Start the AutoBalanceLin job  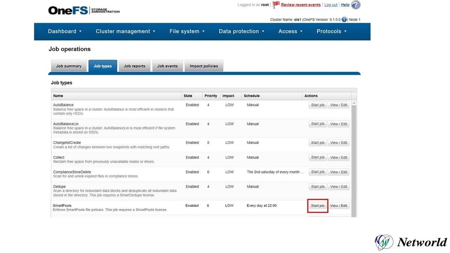point(318,124)
